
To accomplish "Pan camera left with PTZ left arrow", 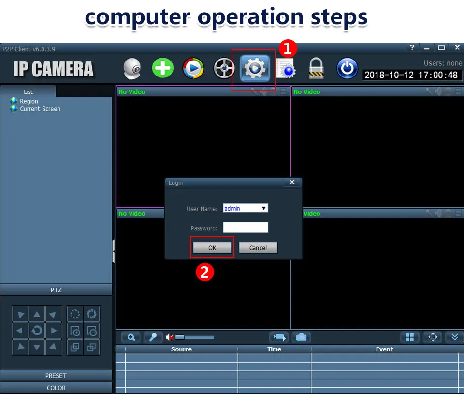I will [20, 330].
